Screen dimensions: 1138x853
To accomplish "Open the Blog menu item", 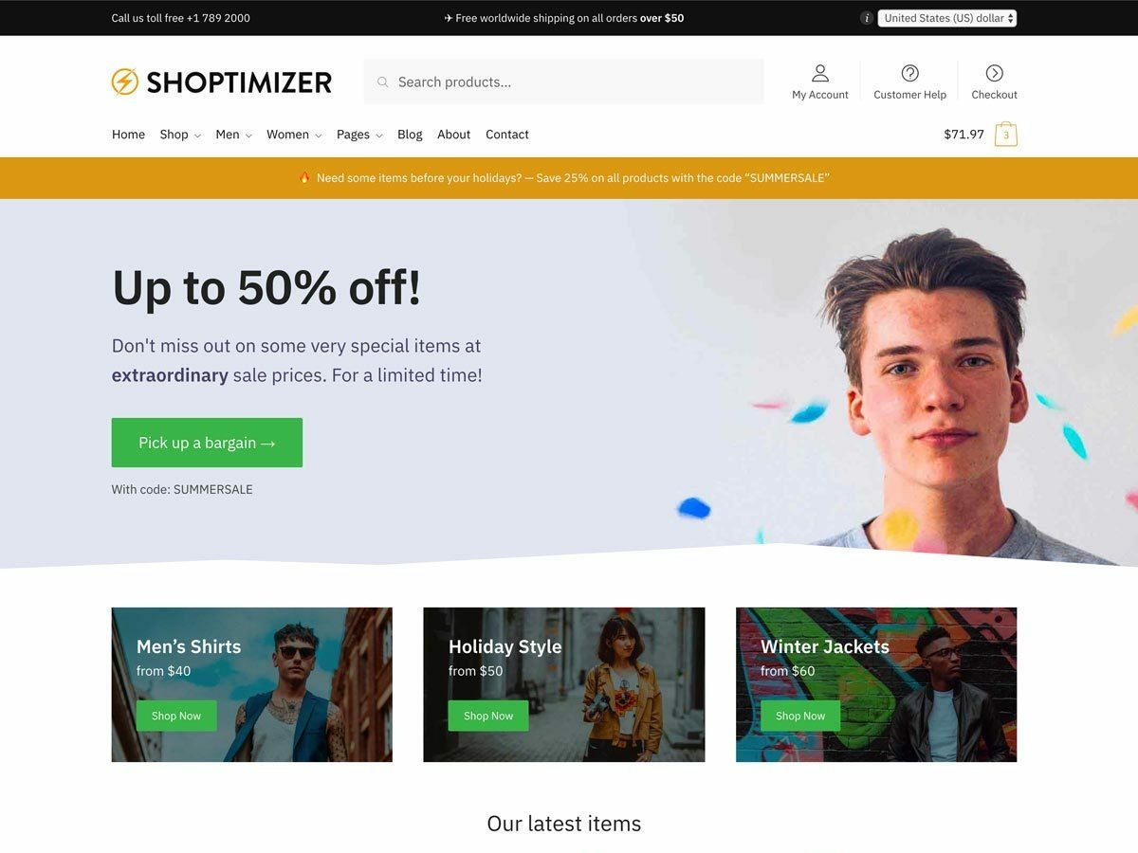I will [410, 135].
